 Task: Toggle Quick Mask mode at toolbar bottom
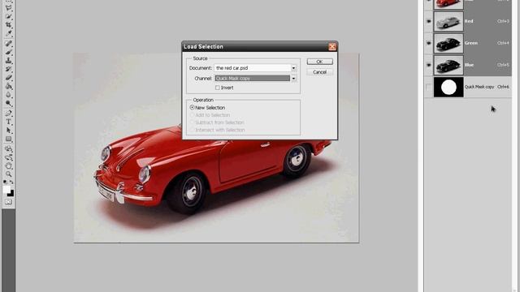click(x=9, y=202)
